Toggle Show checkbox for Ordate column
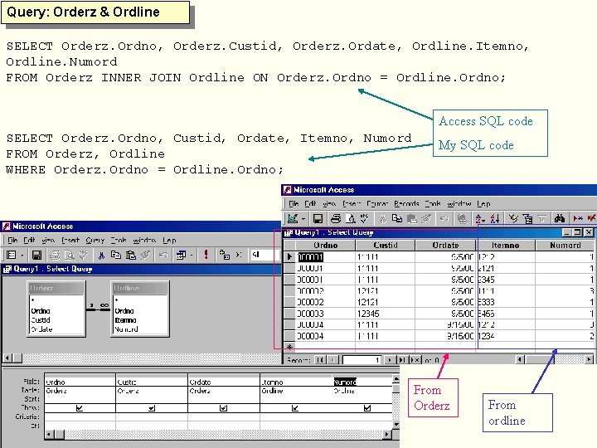Viewport: 597px width, 448px height. [x=224, y=408]
